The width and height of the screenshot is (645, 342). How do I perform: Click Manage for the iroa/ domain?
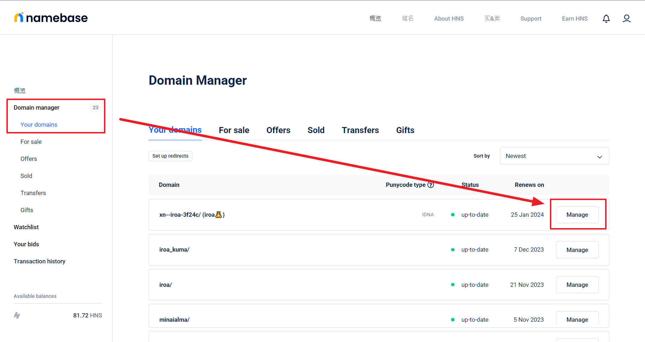coord(577,285)
